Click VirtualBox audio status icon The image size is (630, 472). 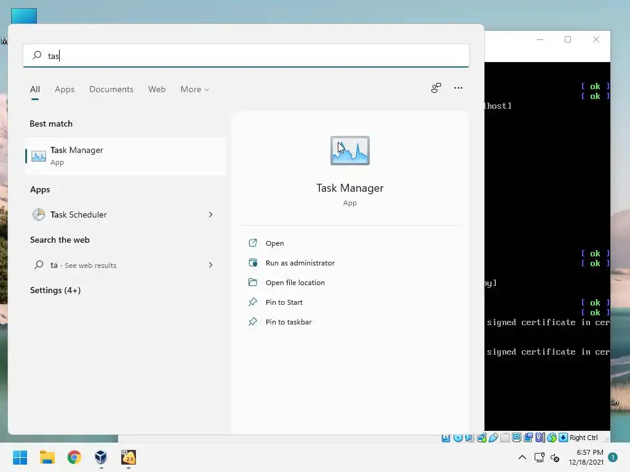click(x=469, y=438)
